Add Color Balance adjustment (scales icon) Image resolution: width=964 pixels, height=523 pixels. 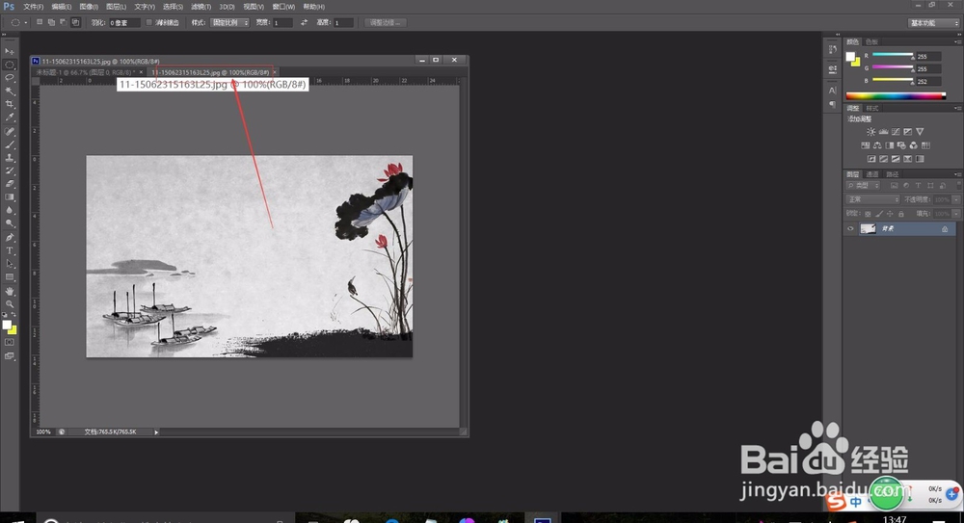pyautogui.click(x=877, y=145)
